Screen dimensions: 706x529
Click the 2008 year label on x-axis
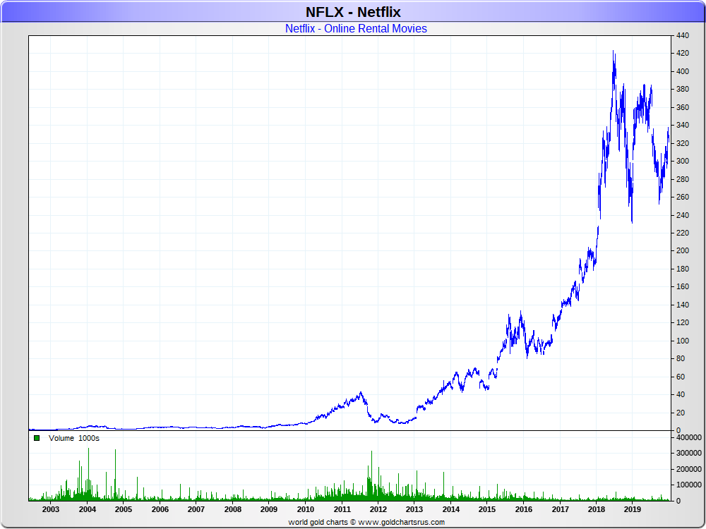tap(233, 509)
